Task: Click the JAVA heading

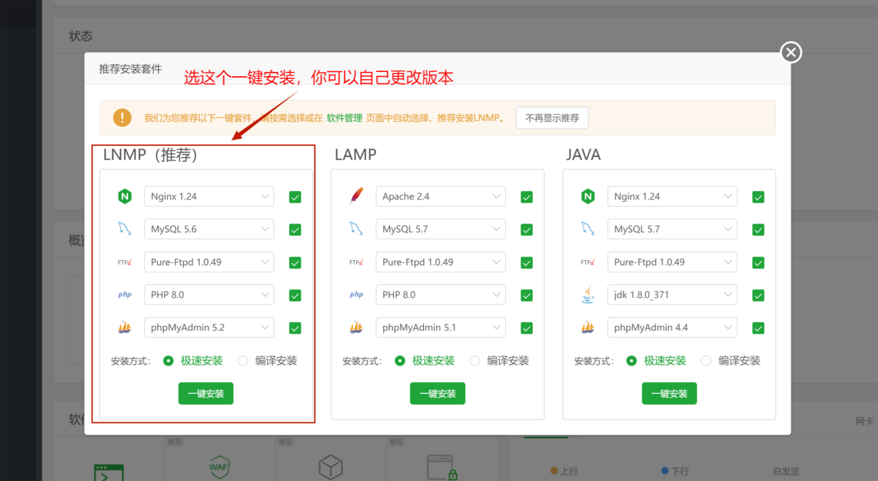Action: pos(583,155)
